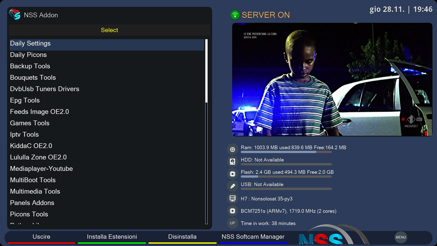Select KiddaC OE2.0
The height and width of the screenshot is (246, 437).
107,146
